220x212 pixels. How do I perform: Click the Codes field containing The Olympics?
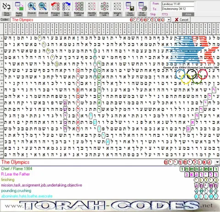(88, 20)
